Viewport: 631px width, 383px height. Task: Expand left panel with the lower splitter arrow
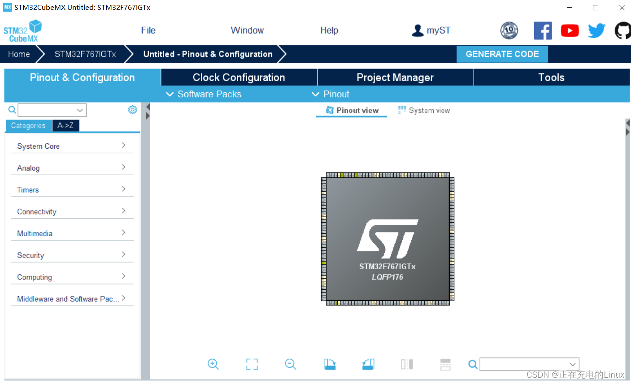(148, 116)
